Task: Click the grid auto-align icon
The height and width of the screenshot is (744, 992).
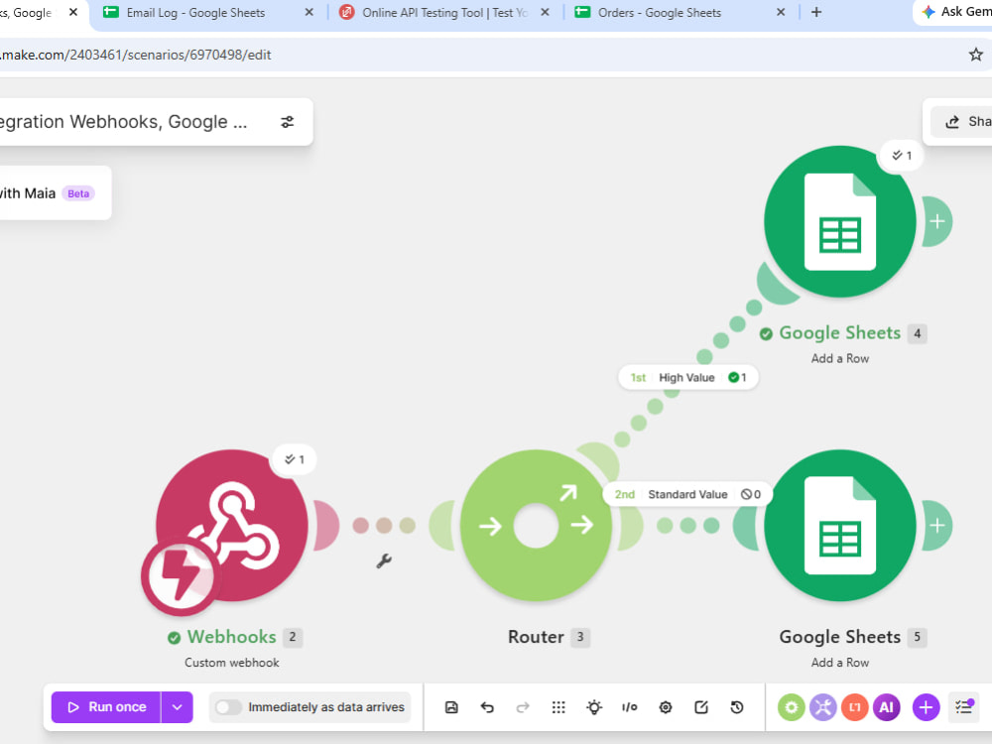Action: click(558, 707)
